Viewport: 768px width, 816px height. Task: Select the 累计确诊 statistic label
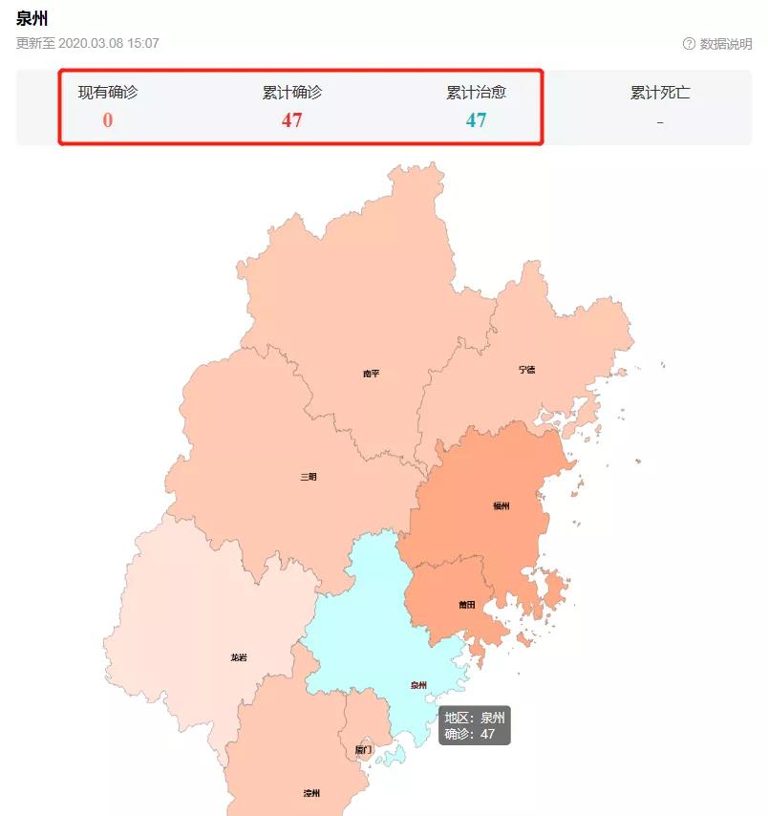click(292, 93)
